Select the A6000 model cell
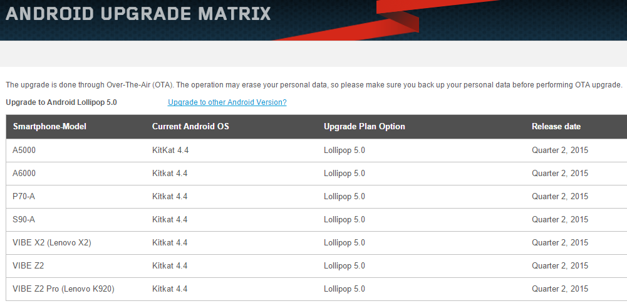The height and width of the screenshot is (306, 627). [x=24, y=174]
